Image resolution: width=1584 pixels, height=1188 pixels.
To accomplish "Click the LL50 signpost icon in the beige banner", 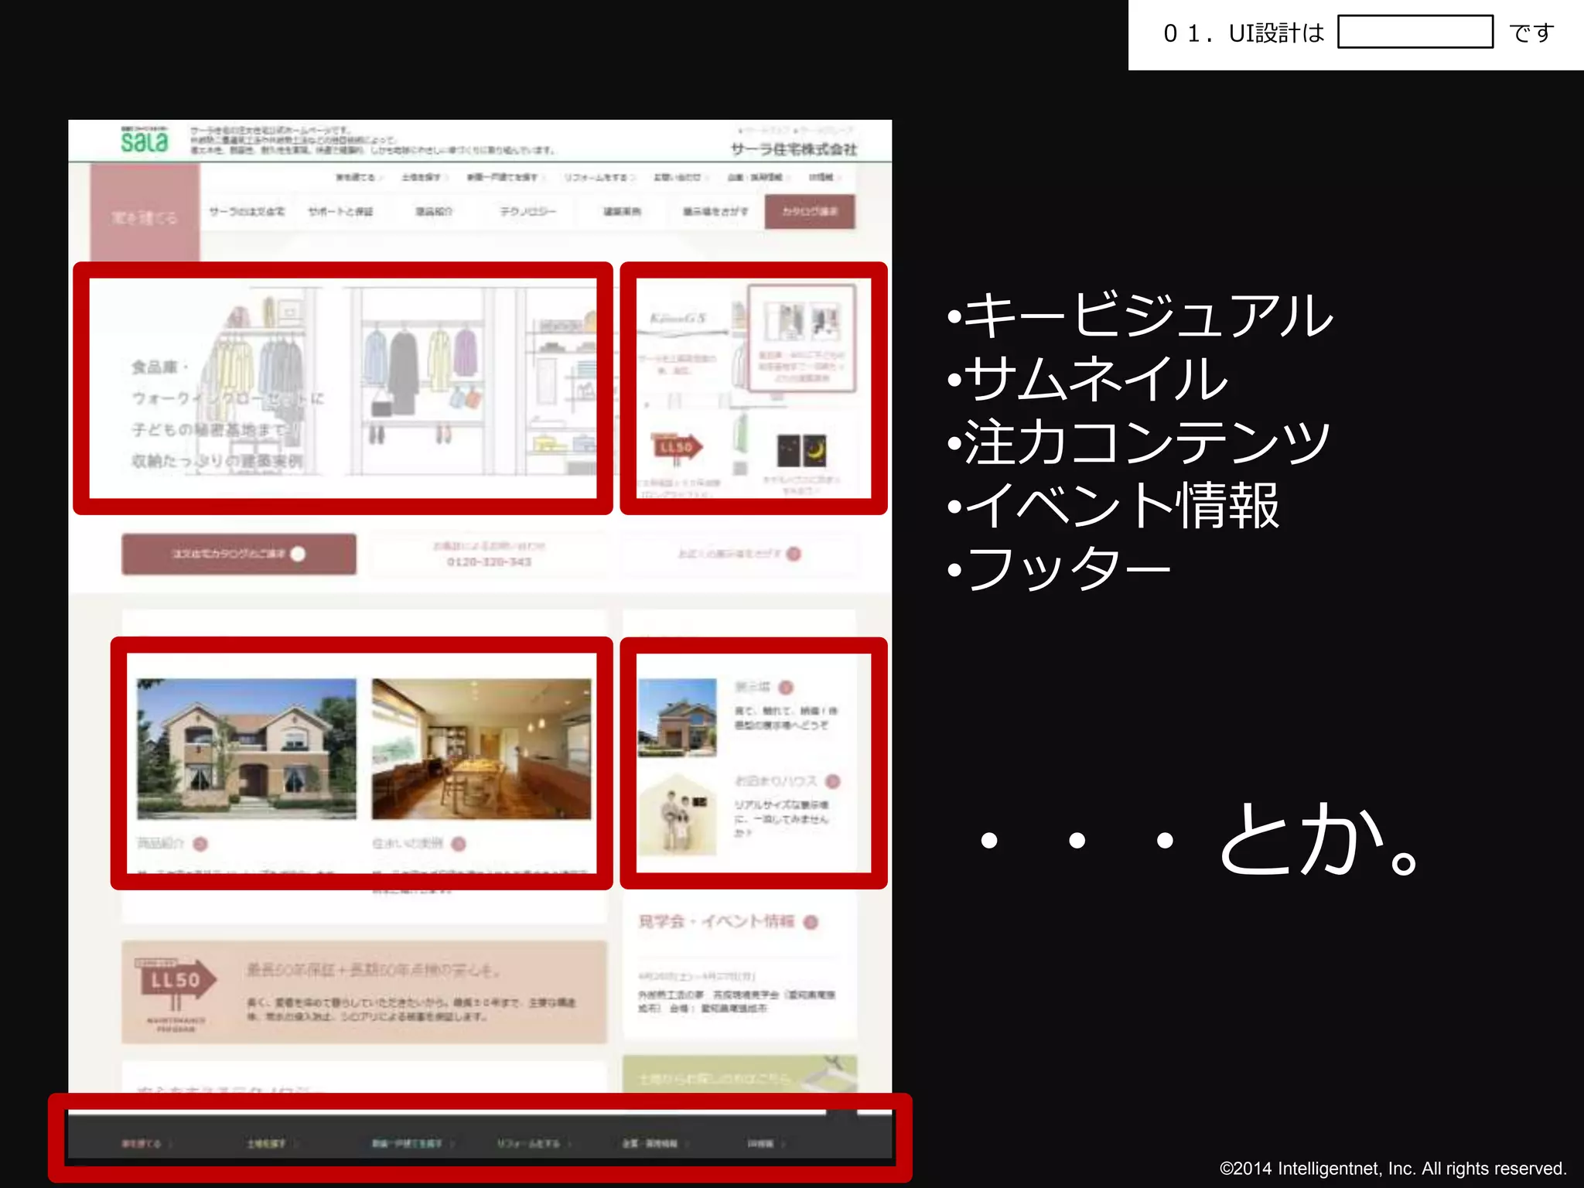I will point(176,995).
